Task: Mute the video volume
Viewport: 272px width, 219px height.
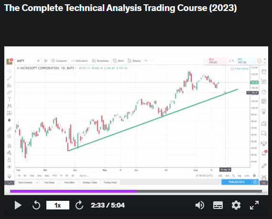Action: point(200,205)
